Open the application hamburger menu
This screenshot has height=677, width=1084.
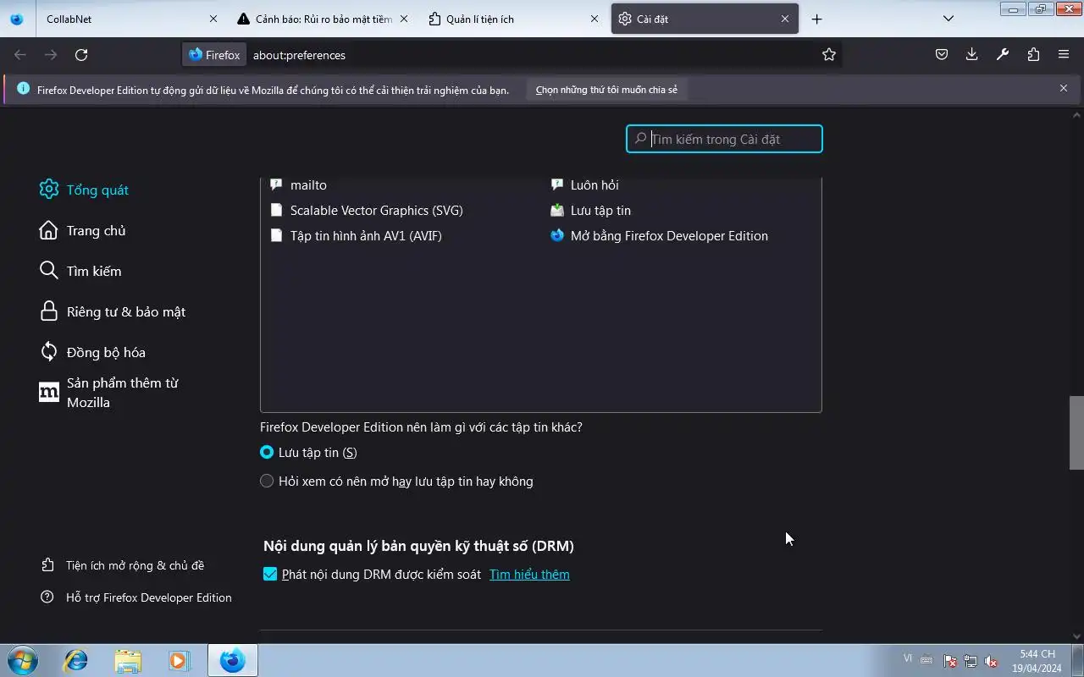1064,54
